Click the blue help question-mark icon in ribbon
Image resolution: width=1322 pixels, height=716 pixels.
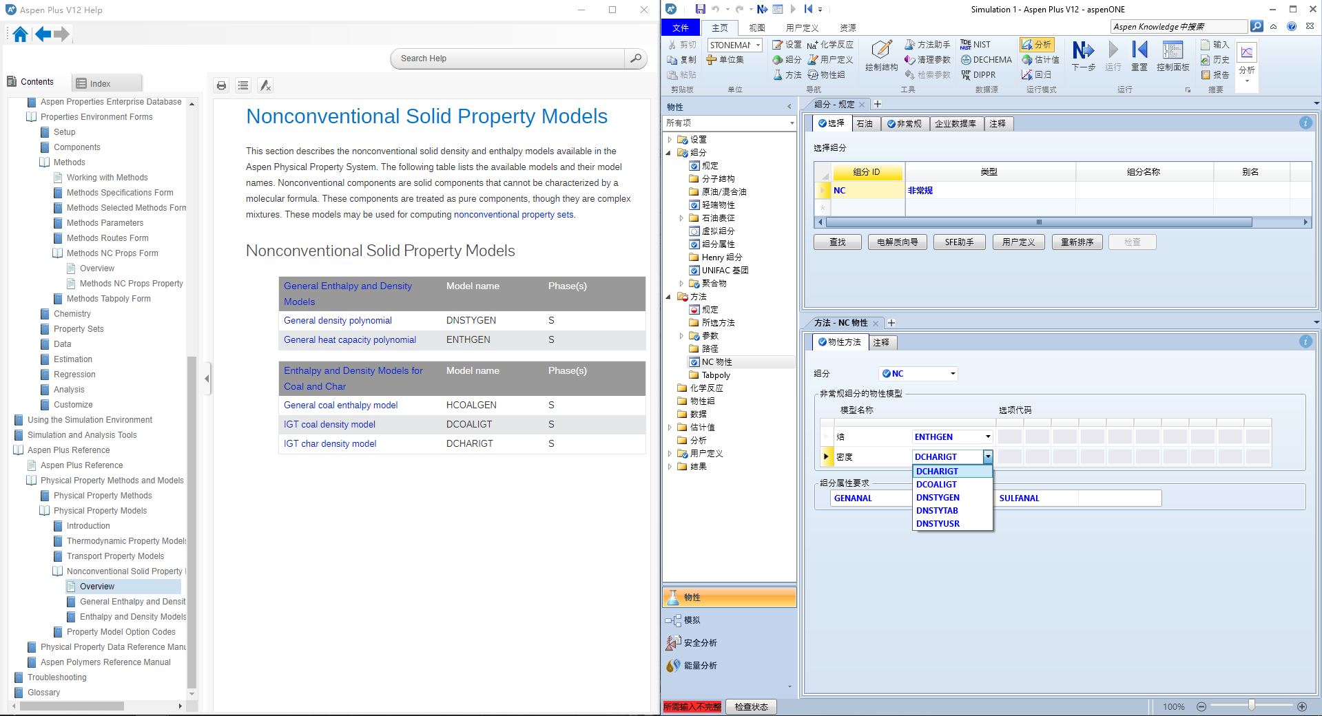point(1292,26)
